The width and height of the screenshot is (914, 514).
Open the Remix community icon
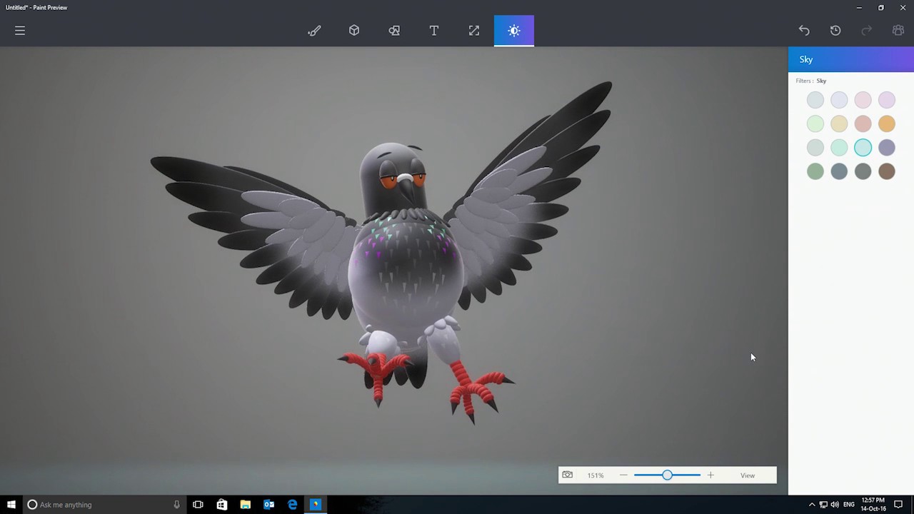898,31
